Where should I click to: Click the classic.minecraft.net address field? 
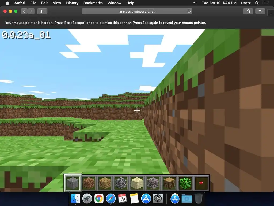point(137,11)
